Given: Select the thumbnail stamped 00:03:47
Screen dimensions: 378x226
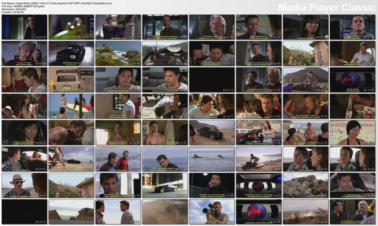Looking at the screenshot, I should (x=259, y=27).
